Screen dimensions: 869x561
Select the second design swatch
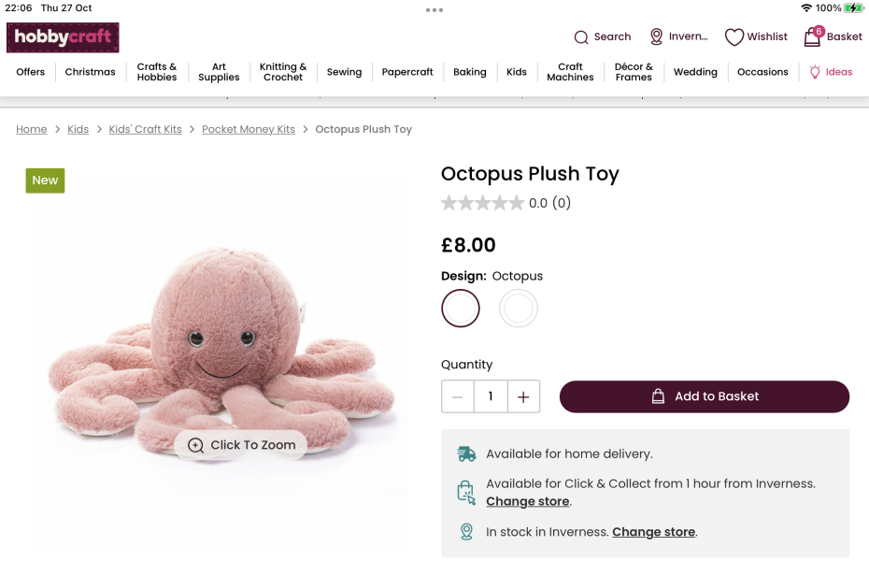click(x=519, y=309)
